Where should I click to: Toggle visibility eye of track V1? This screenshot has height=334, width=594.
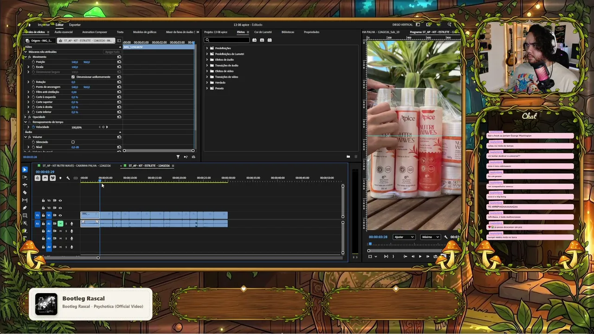[60, 215]
